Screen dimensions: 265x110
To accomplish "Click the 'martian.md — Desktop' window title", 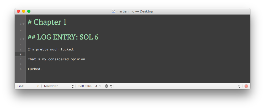I will (x=135, y=11).
